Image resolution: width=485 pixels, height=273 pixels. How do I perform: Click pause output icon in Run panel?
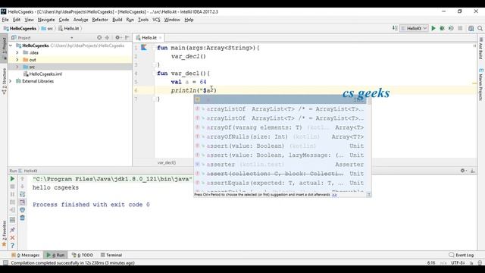12,194
